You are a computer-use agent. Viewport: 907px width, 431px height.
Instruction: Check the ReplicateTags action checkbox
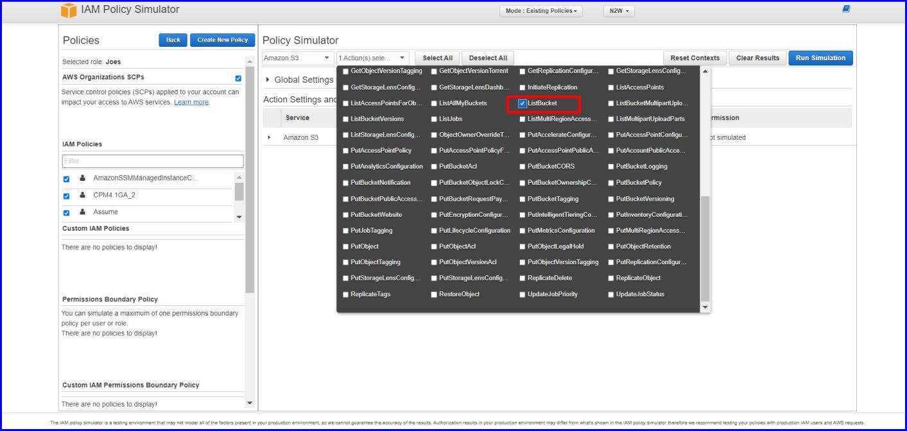pos(346,295)
